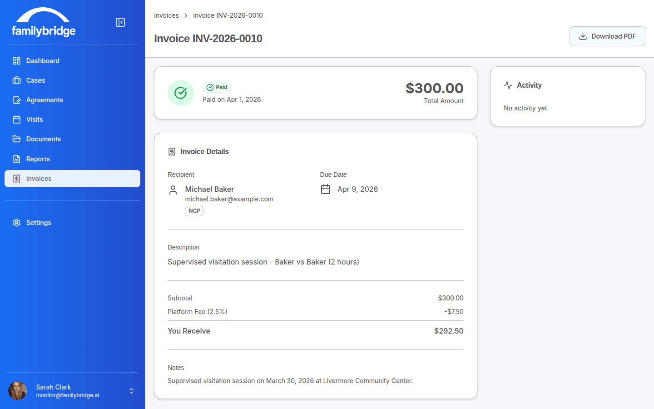Navigate back via the Invoices breadcrumb link

166,15
